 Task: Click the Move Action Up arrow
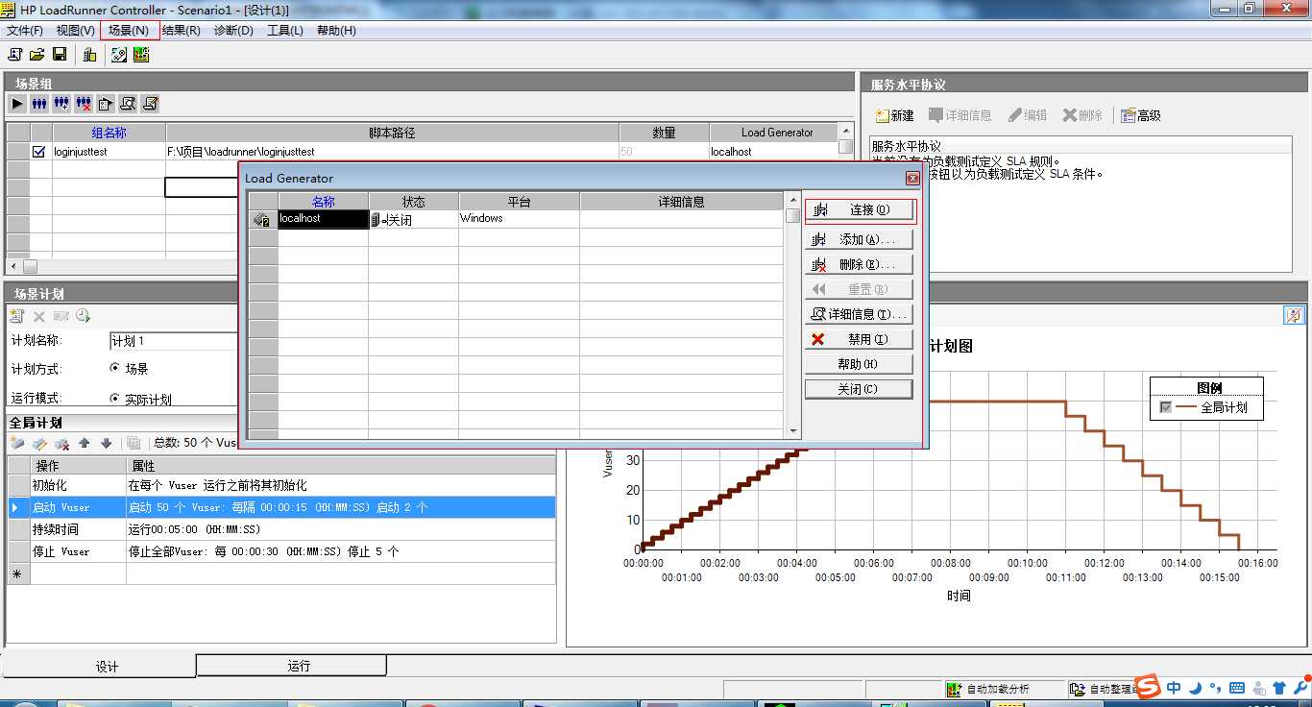pos(85,443)
